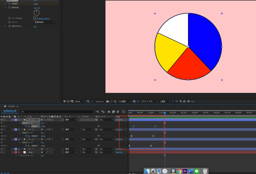This screenshot has height=174, width=256.
Task: Click the 62% 変換終了 value in effect controls
Action: (x=36, y=4)
